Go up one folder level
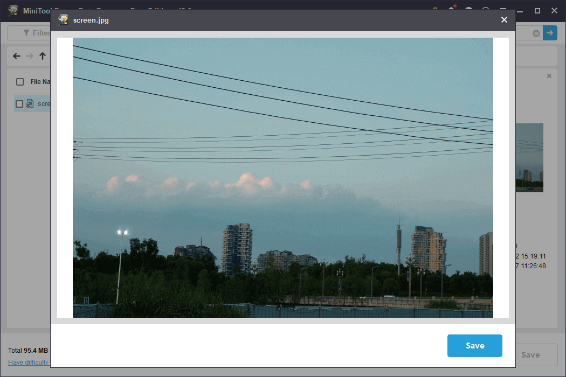566x377 pixels. [42, 55]
